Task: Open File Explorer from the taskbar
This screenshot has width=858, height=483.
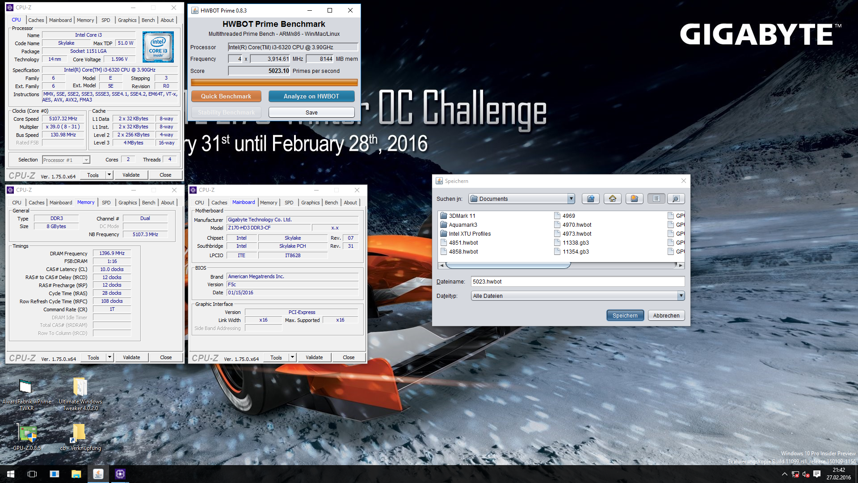Action: coord(76,474)
